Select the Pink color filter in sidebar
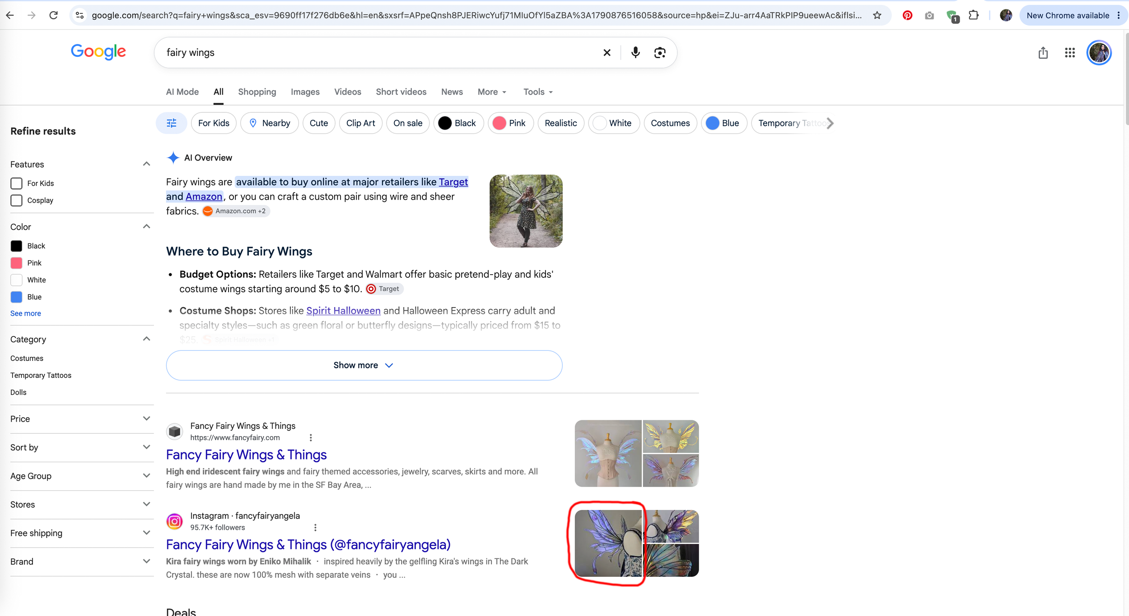This screenshot has width=1129, height=616. pyautogui.click(x=16, y=263)
